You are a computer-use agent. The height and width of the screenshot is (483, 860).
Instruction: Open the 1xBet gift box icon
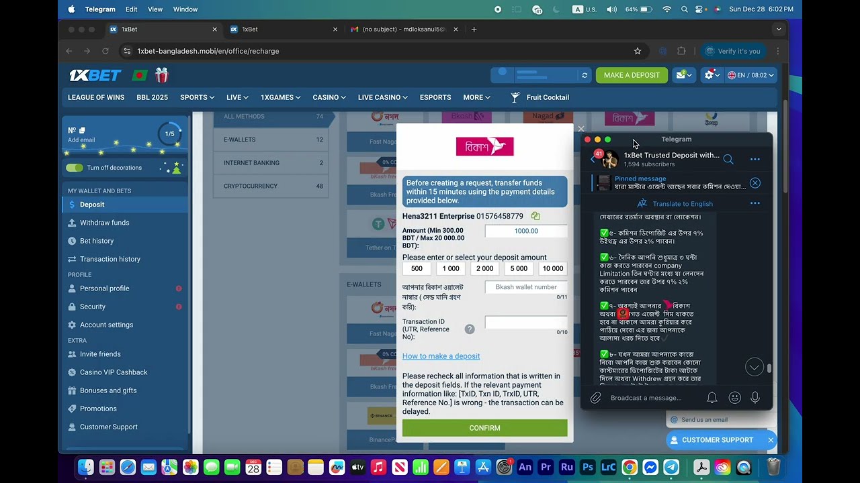[x=161, y=74]
